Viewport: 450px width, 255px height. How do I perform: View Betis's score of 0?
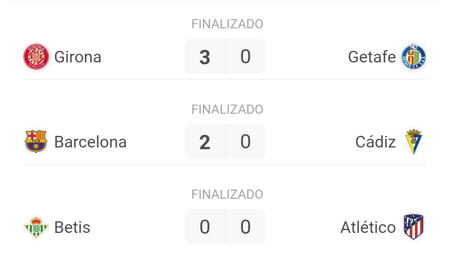coord(205,227)
